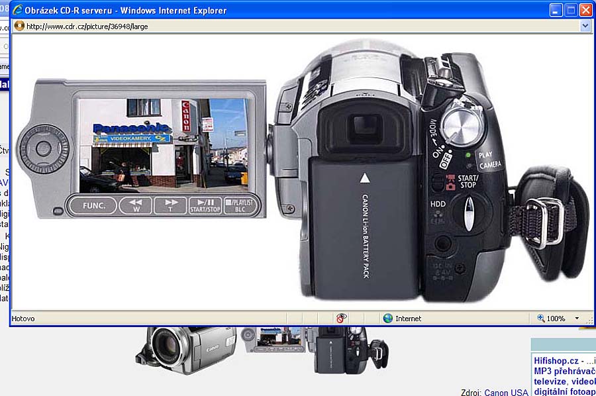Close the picture popup window
This screenshot has width=596, height=396.
(x=585, y=11)
